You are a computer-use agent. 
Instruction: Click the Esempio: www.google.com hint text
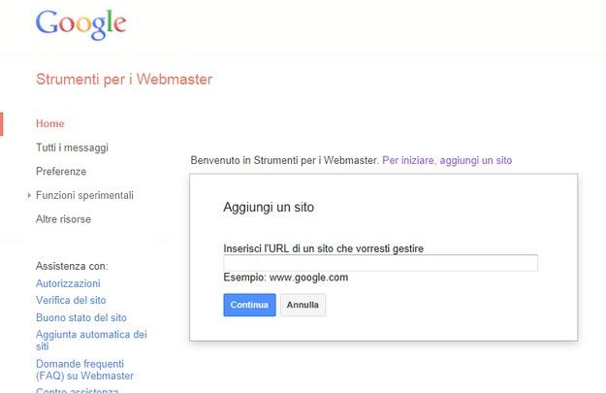286,278
